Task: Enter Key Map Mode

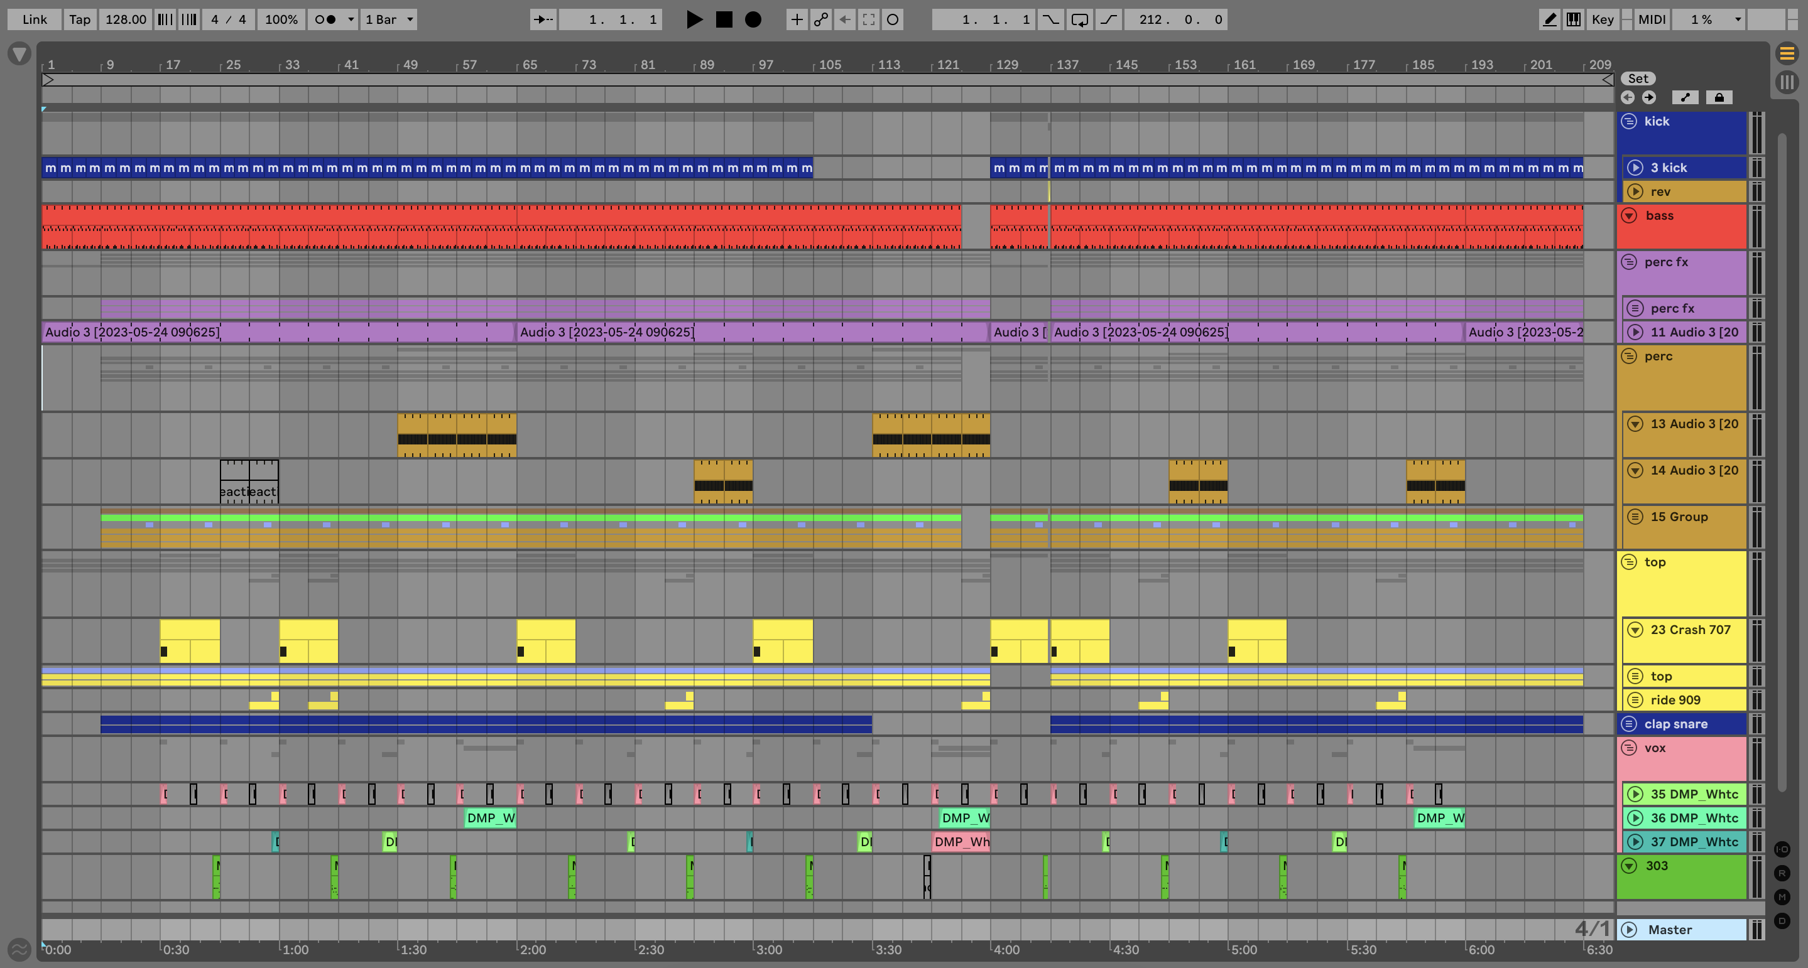Action: coord(1603,19)
